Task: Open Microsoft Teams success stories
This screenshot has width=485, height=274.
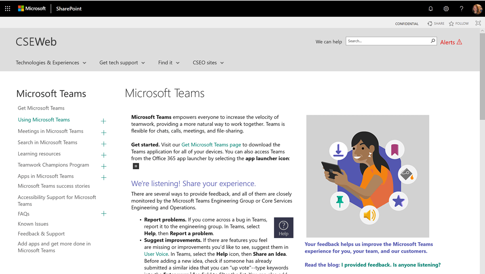Action: [x=54, y=186]
